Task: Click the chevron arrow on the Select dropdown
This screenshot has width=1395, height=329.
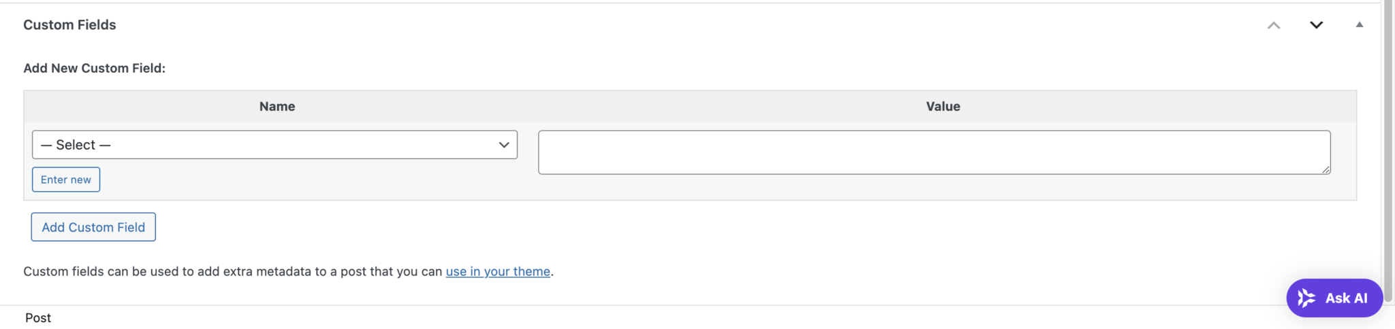Action: (504, 145)
